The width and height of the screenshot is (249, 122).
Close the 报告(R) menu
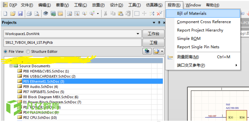point(174,5)
